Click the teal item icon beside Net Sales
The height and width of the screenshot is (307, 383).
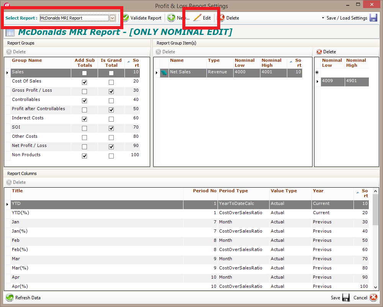click(x=164, y=73)
